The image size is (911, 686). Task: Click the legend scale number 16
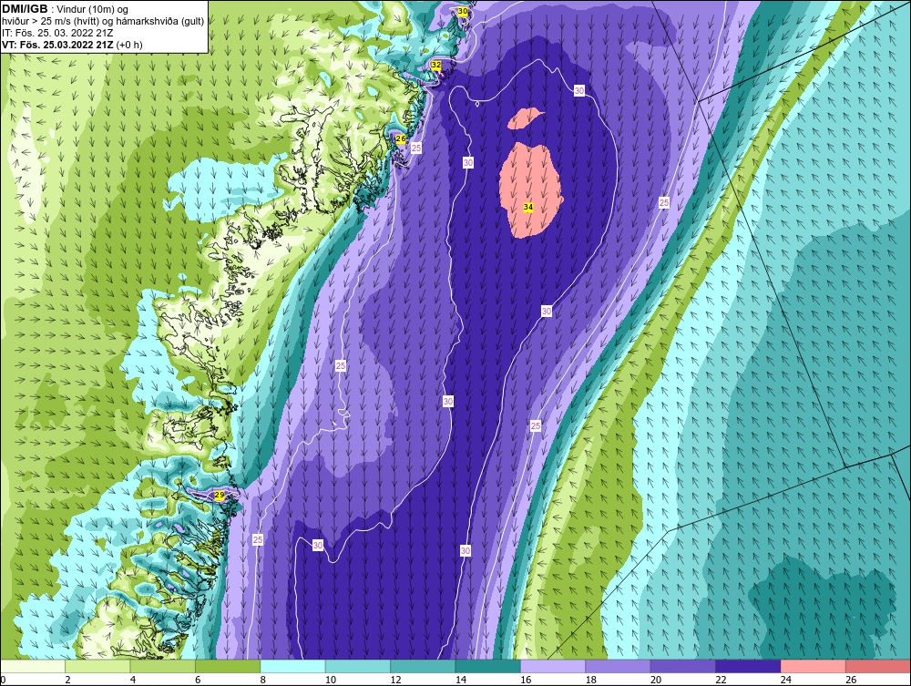[526, 680]
